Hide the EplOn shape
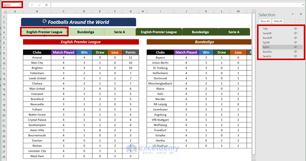Image resolution: width=306 pixels, height=161 pixels. (296, 47)
